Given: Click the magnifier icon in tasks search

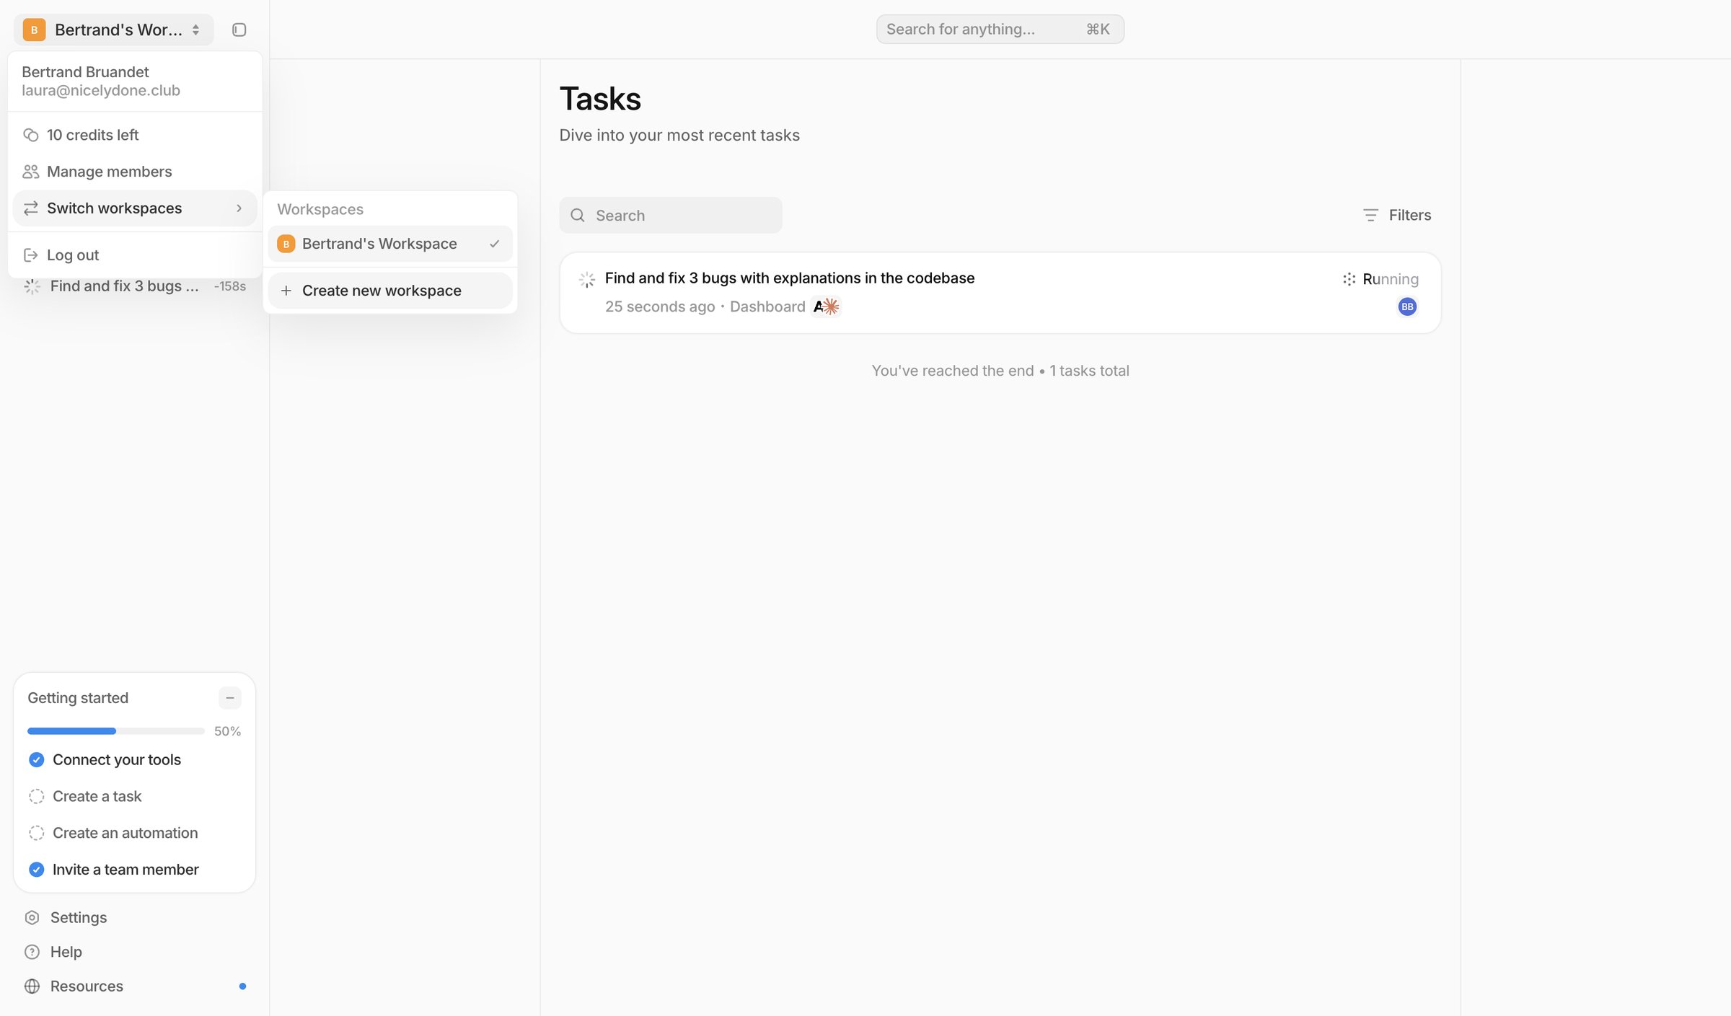Looking at the screenshot, I should [x=578, y=216].
